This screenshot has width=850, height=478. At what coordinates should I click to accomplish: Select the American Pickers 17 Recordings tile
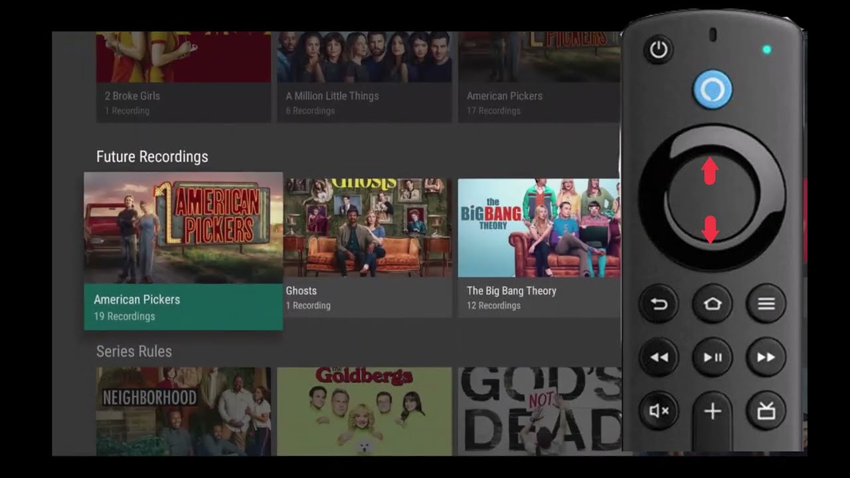[x=539, y=76]
